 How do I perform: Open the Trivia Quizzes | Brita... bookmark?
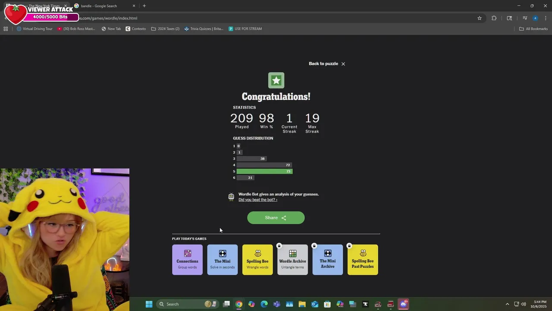point(204,29)
